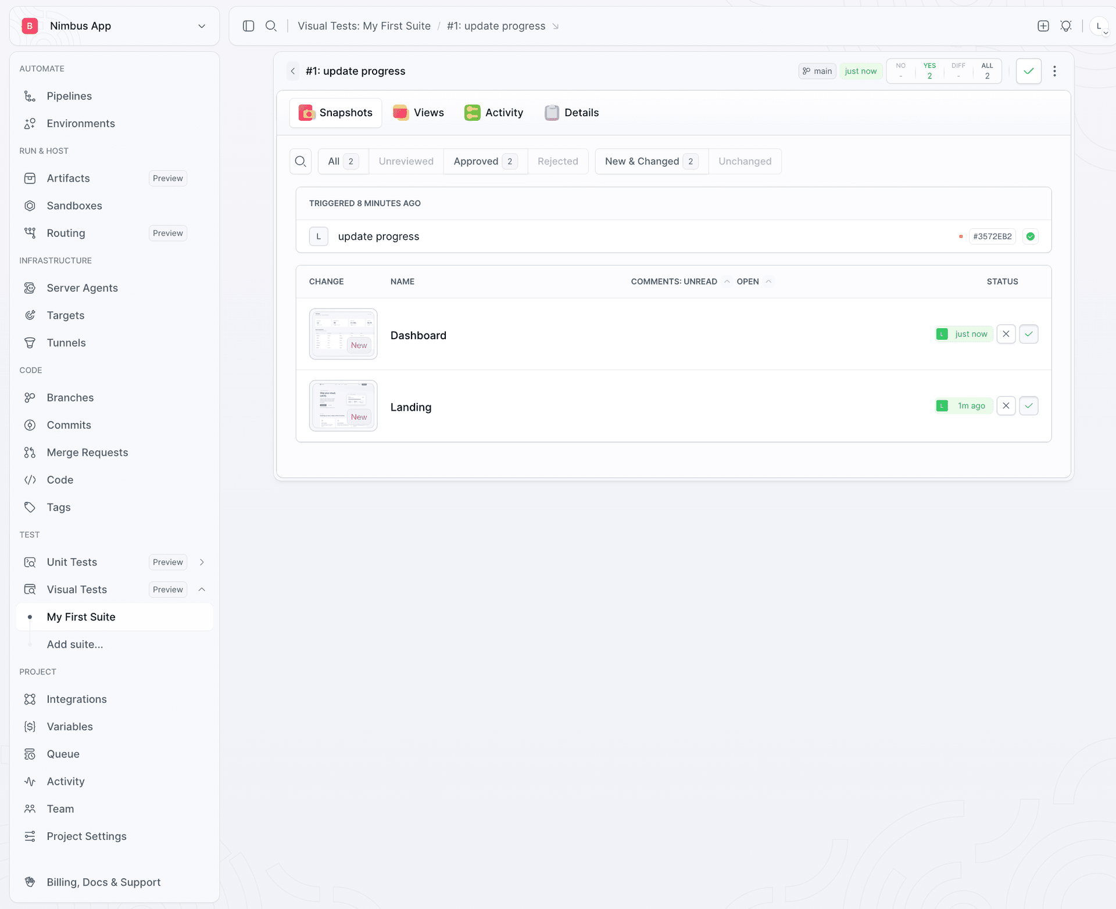Reject the Landing snapshot
The image size is (1116, 909).
click(x=1006, y=406)
